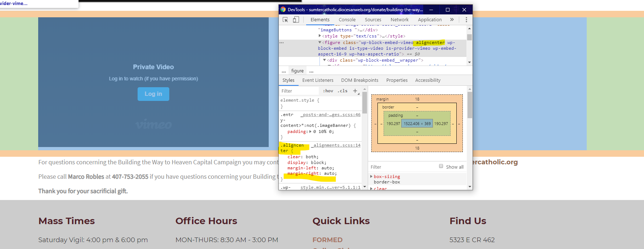Activate the element inspector picker icon
This screenshot has width=644, height=249.
pos(285,20)
